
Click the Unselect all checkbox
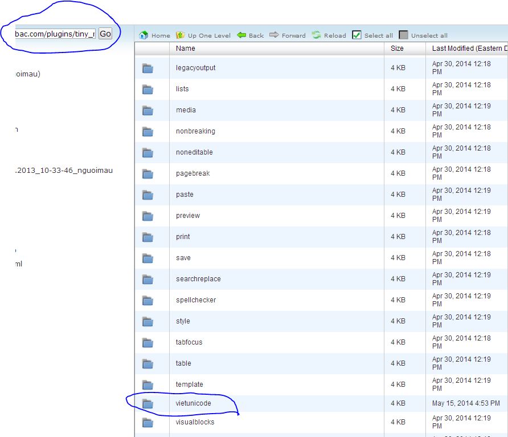click(x=404, y=35)
